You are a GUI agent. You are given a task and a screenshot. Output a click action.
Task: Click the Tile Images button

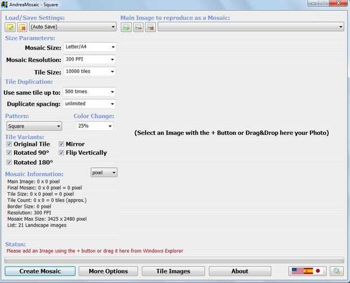click(x=173, y=271)
